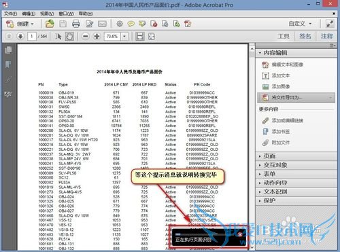Expand the 动作向导 section
This screenshot has height=252, width=340.
tap(296, 183)
